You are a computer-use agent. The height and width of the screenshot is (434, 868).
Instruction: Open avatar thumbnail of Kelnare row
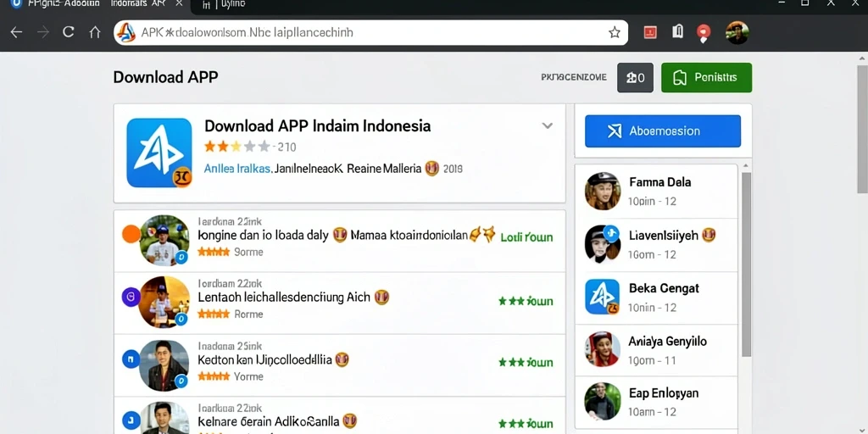coord(164,418)
